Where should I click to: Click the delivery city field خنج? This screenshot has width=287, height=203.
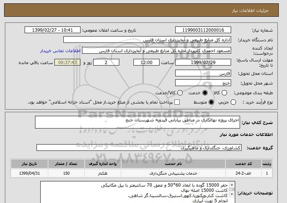tap(203, 83)
